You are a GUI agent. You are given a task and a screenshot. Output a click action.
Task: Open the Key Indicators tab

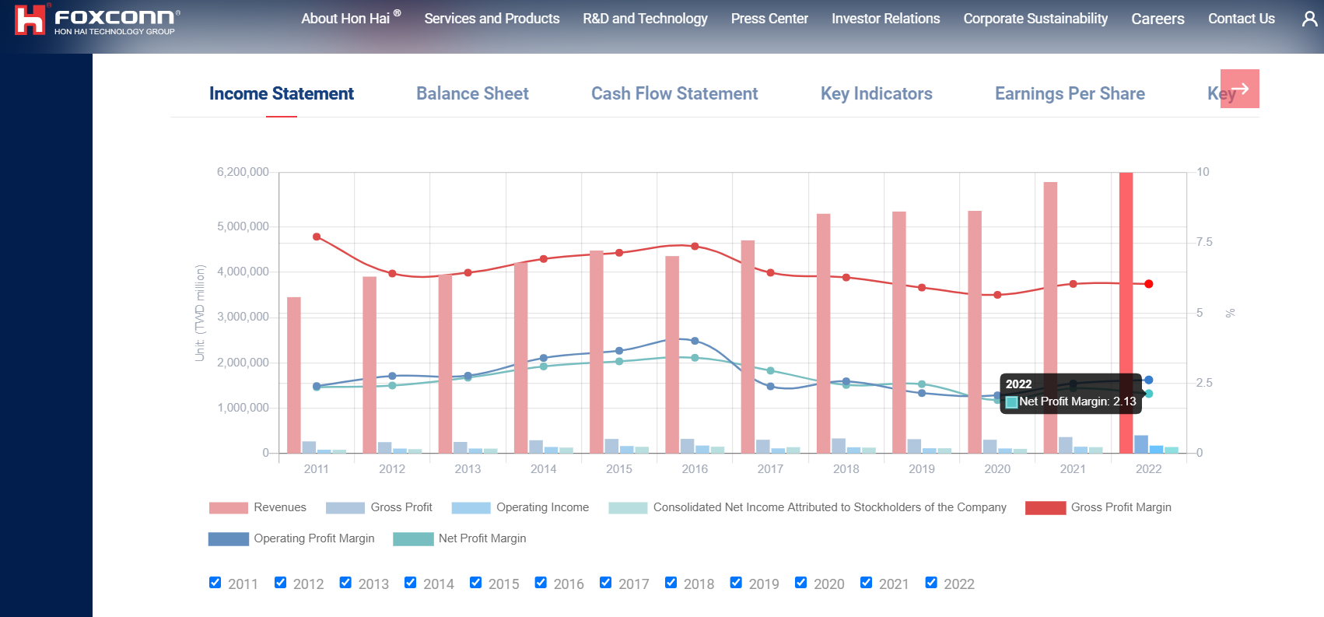[877, 93]
